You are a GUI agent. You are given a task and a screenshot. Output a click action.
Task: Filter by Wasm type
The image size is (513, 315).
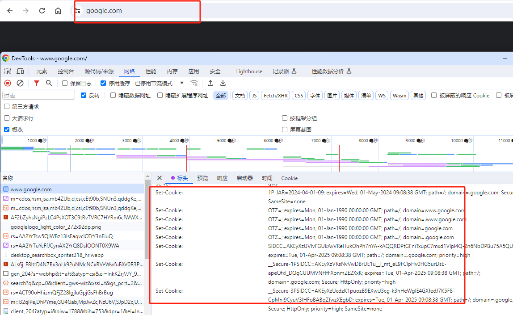pos(399,96)
